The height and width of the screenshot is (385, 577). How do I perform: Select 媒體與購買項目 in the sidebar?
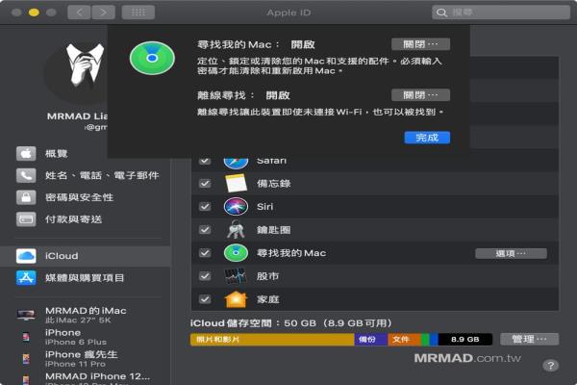click(x=86, y=278)
